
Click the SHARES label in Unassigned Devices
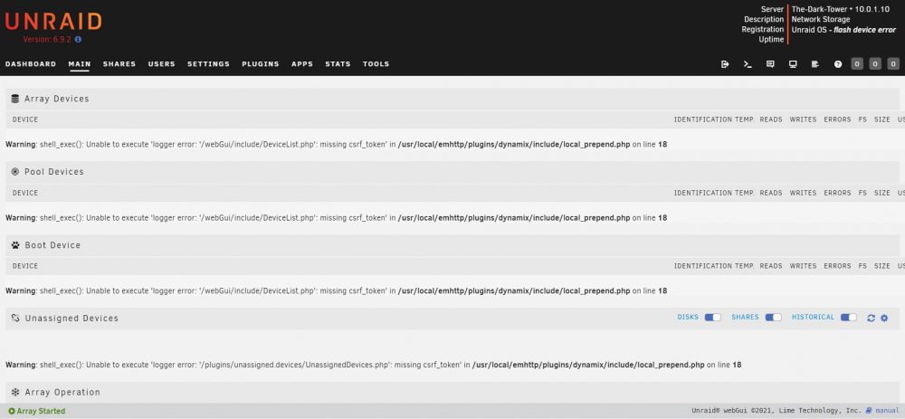pyautogui.click(x=745, y=318)
